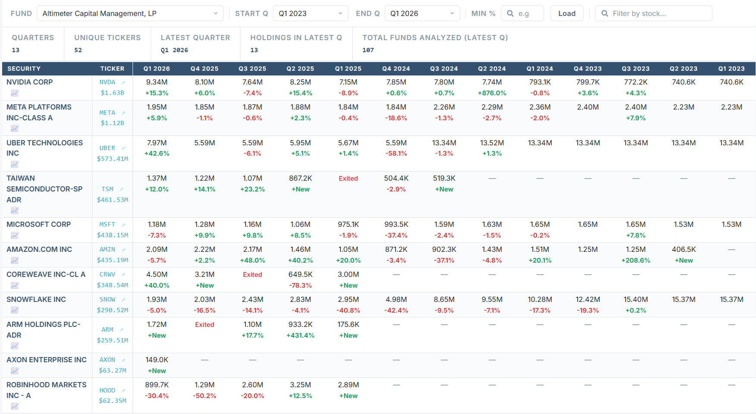This screenshot has width=756, height=414.
Task: Open the FUND dropdown Altimeter Capital
Action: tap(130, 13)
